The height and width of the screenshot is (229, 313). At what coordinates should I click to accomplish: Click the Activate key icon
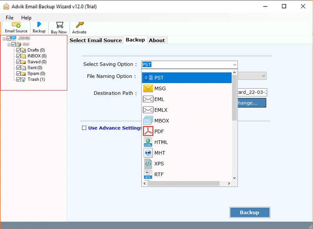pyautogui.click(x=80, y=25)
